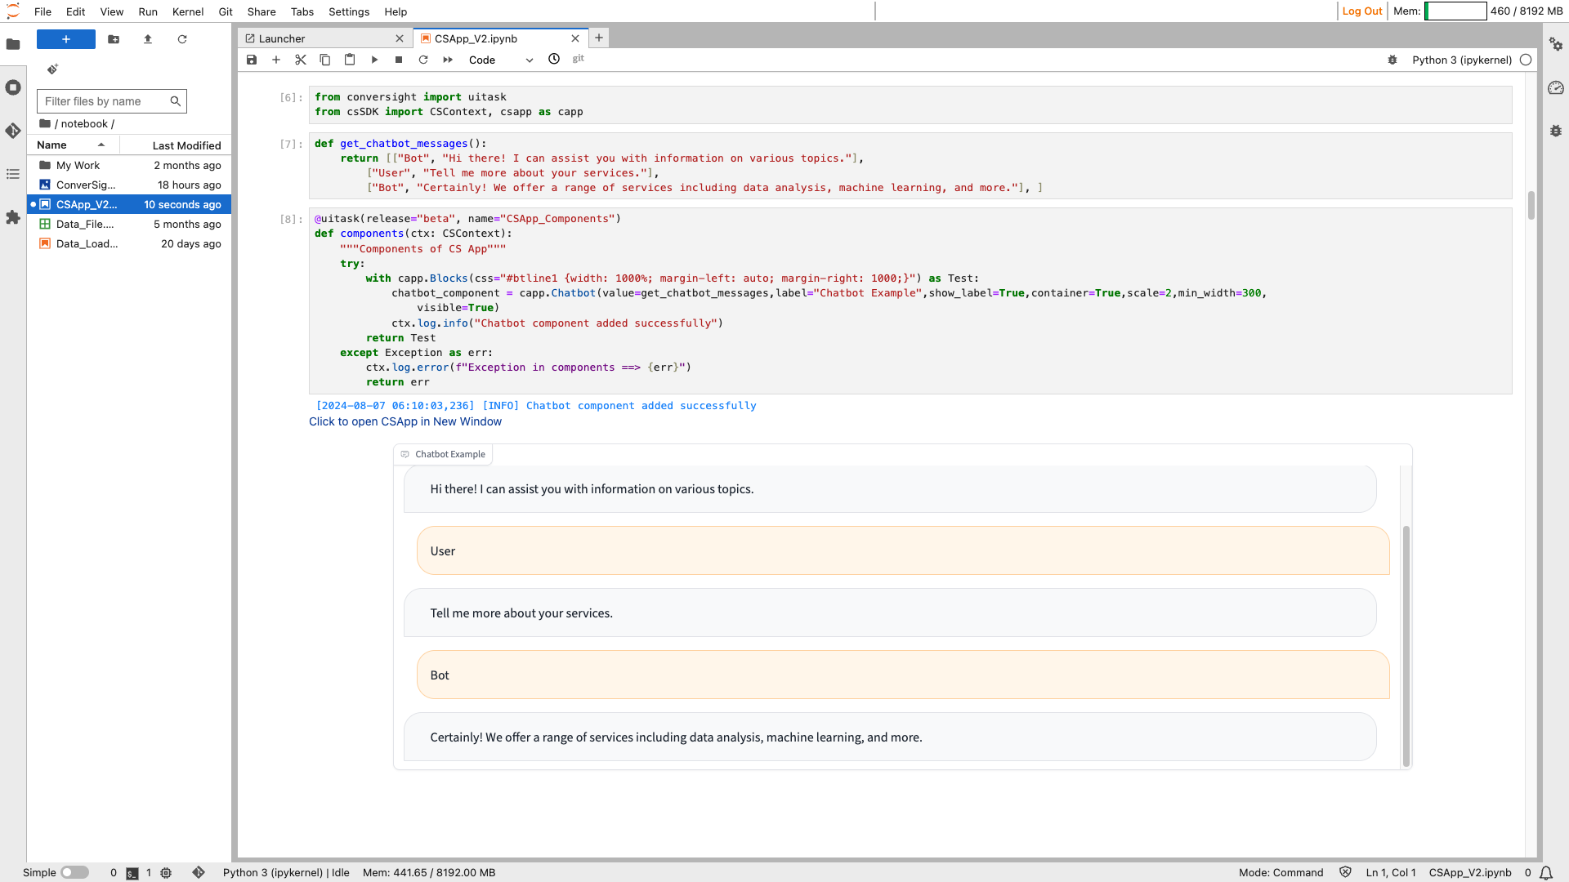Image resolution: width=1569 pixels, height=882 pixels.
Task: Open the Git menu
Action: tap(226, 11)
